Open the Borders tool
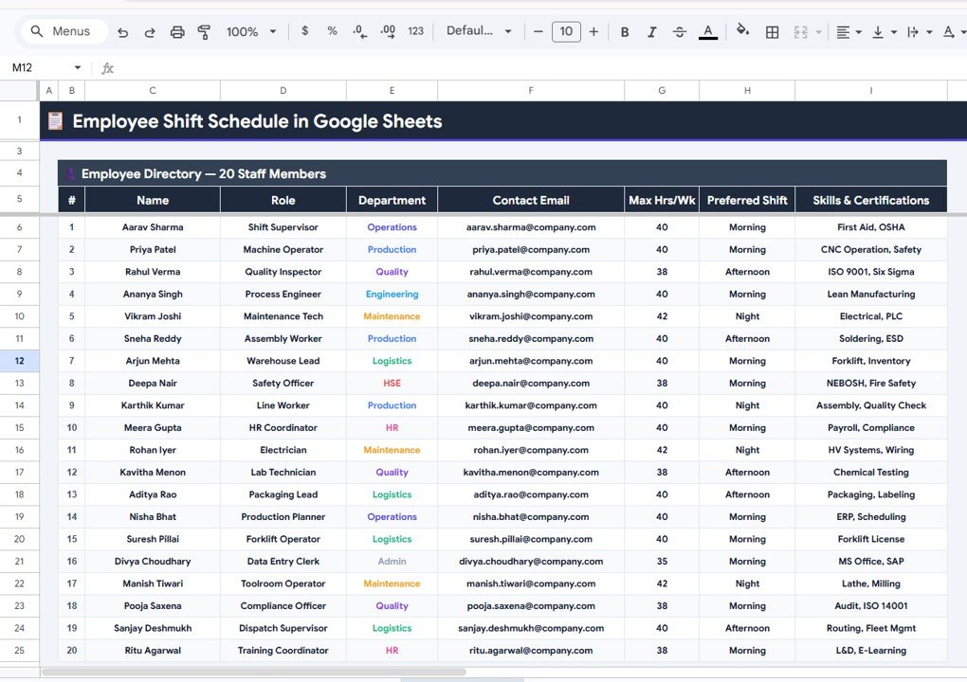This screenshot has width=967, height=682. point(772,31)
